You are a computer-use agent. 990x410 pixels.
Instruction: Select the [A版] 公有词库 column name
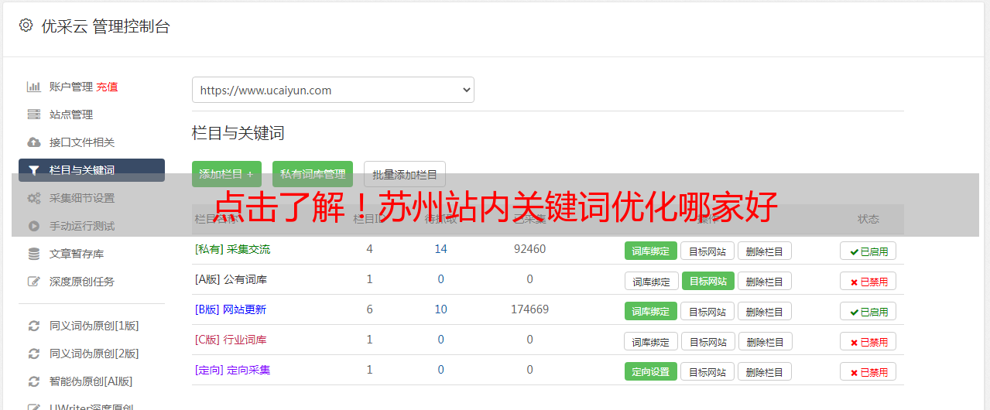pos(231,279)
